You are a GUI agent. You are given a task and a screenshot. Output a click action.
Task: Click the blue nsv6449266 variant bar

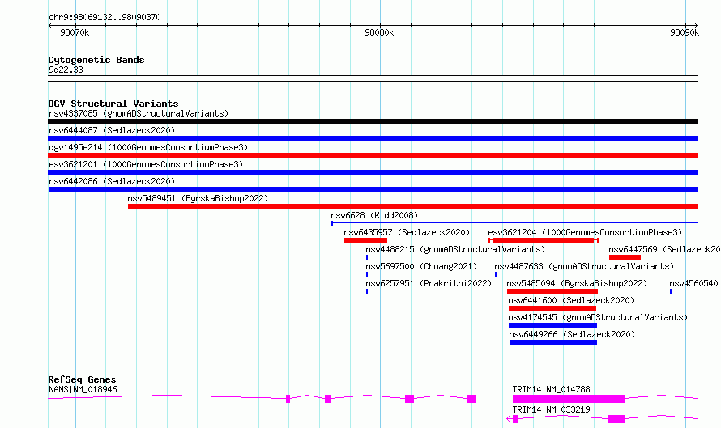click(x=553, y=342)
